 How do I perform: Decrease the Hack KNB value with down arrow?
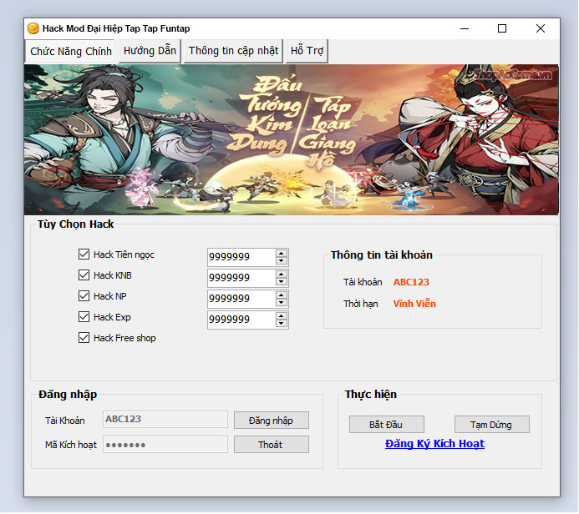282,282
